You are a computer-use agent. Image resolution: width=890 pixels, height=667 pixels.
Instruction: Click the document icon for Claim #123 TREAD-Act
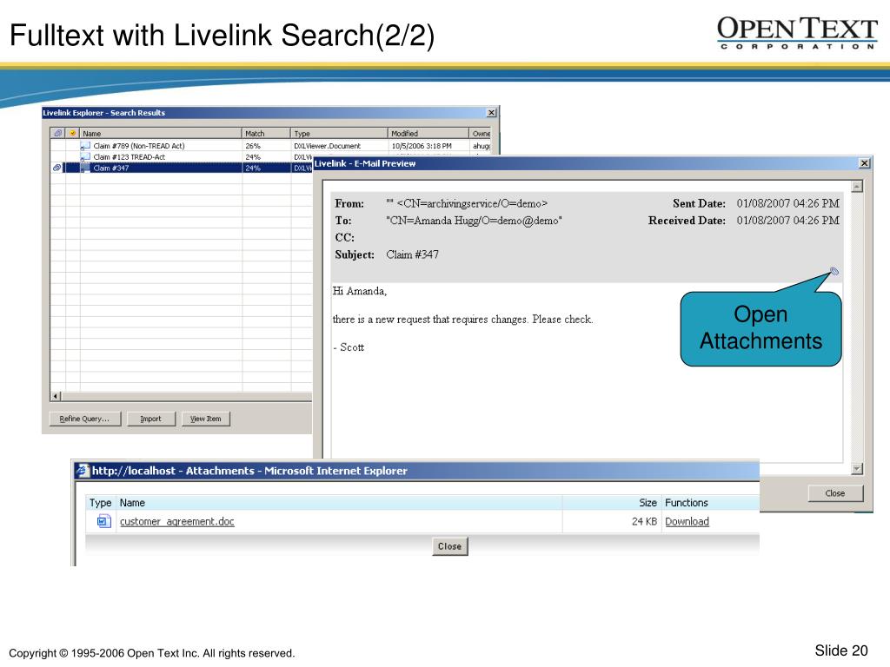pos(86,156)
